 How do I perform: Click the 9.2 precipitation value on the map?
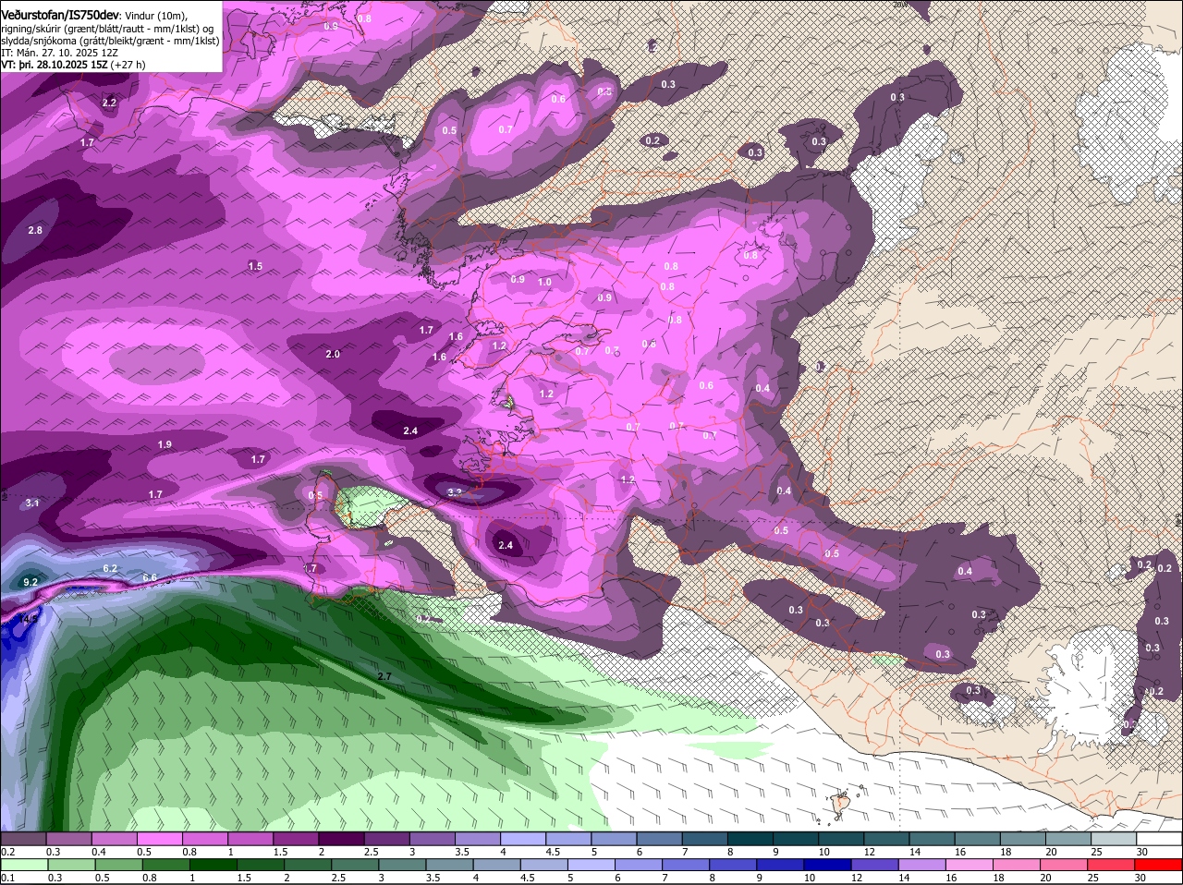[x=30, y=582]
